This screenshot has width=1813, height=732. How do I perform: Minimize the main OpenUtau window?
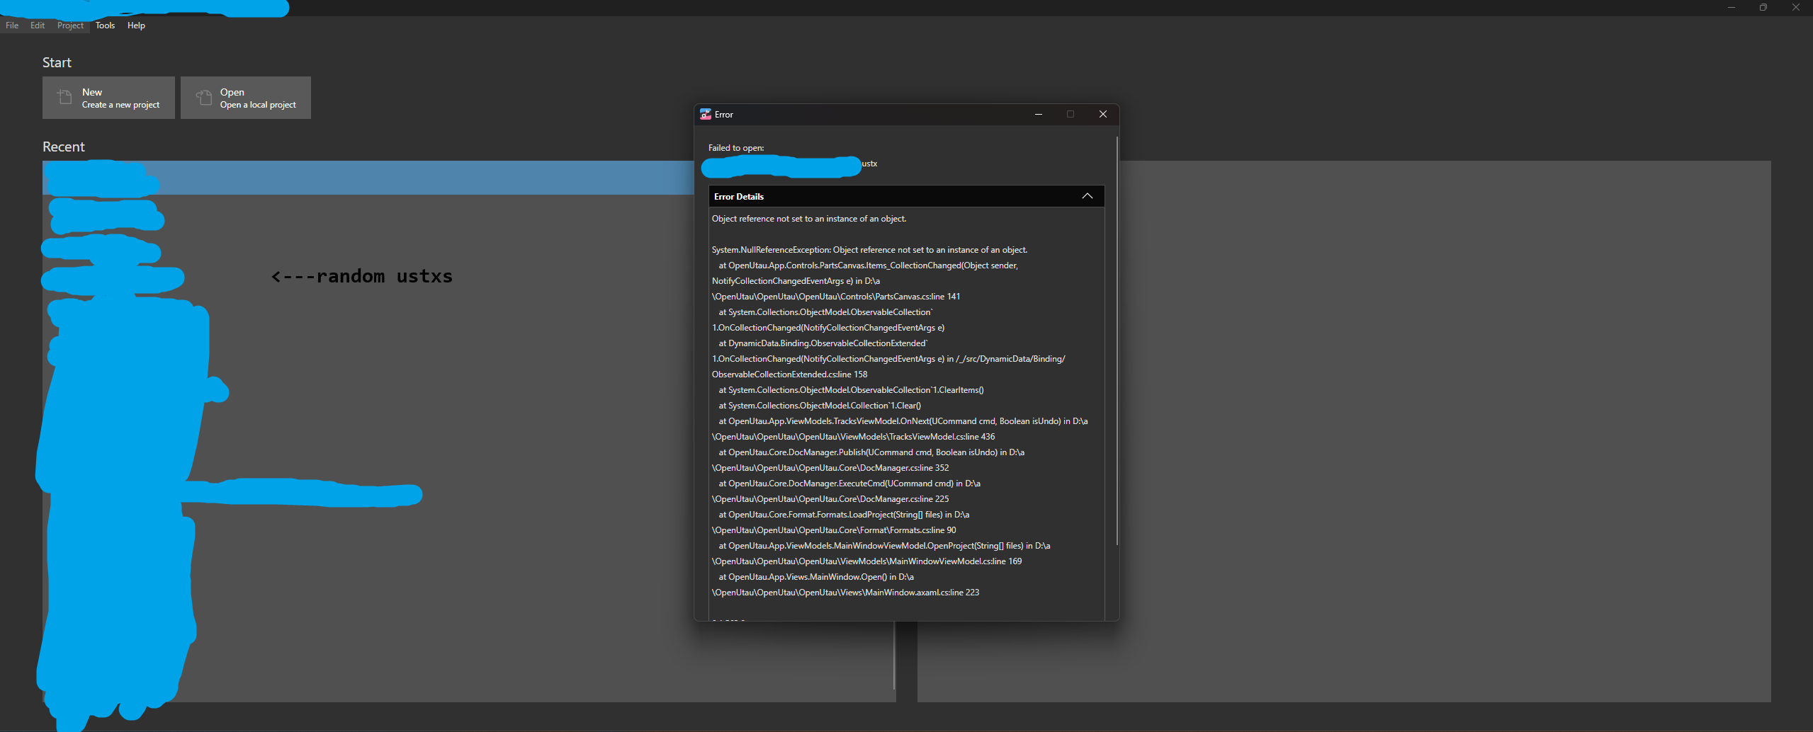[1732, 8]
